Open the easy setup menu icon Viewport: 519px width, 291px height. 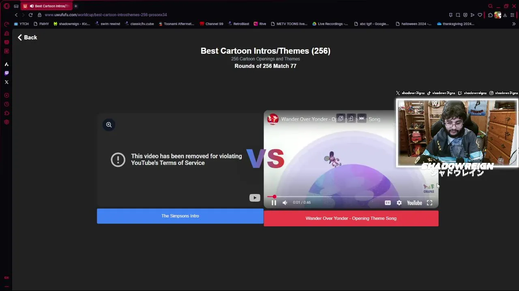tap(513, 15)
